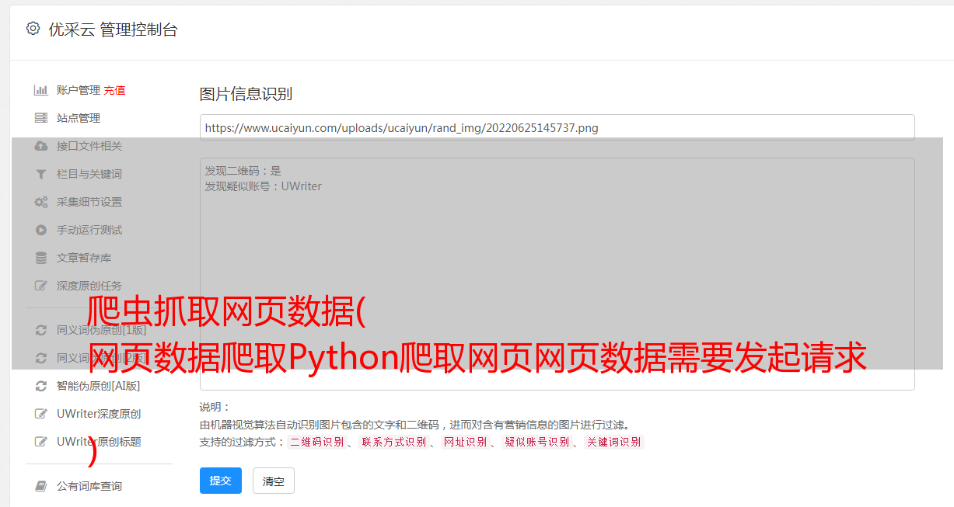Click the gears icon for 采集细节设置
This screenshot has height=507, width=954.
tap(41, 202)
